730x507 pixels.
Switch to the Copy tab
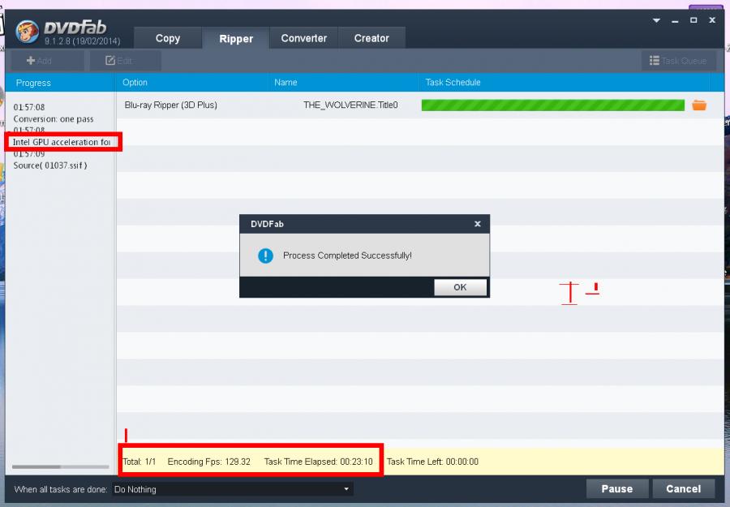168,38
